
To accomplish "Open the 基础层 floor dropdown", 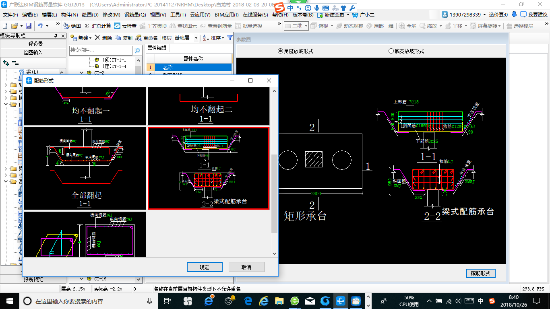I will [196, 38].
